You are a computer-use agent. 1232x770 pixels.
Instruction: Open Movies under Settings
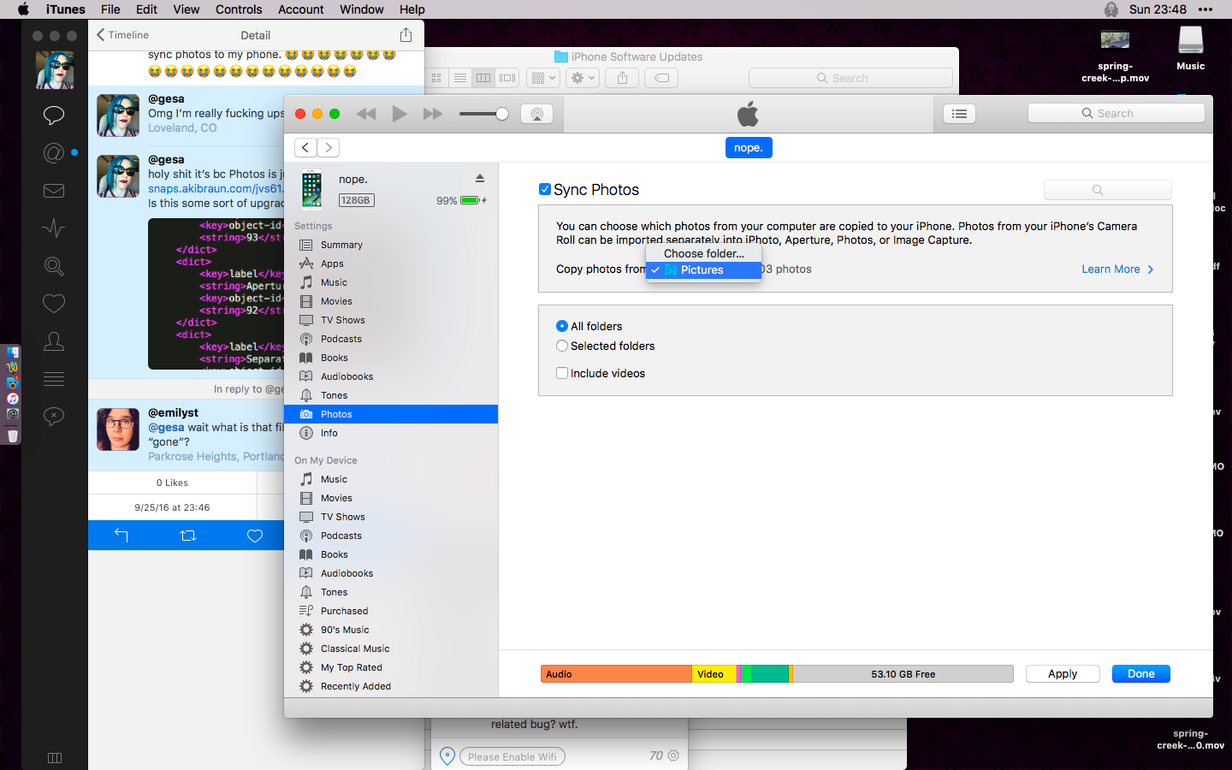tap(336, 301)
